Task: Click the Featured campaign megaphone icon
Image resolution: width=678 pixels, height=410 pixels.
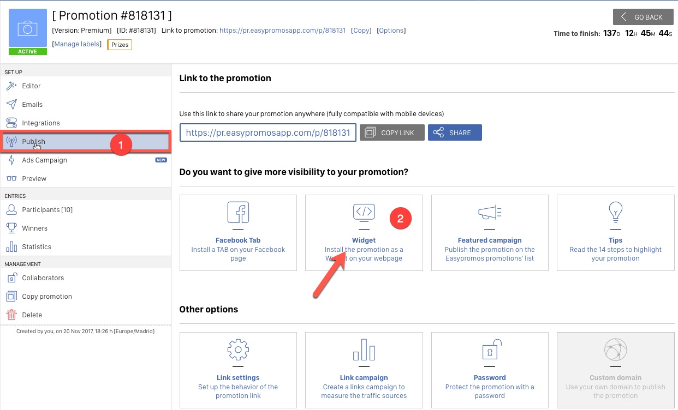Action: click(x=490, y=212)
